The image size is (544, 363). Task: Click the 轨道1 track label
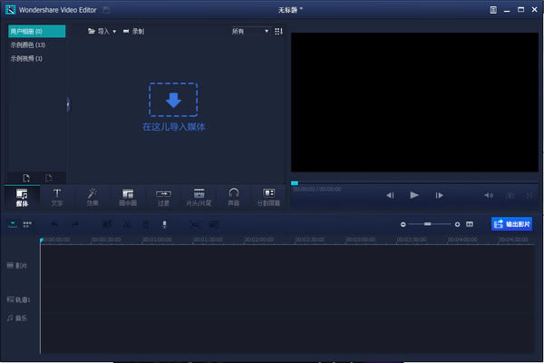18,299
